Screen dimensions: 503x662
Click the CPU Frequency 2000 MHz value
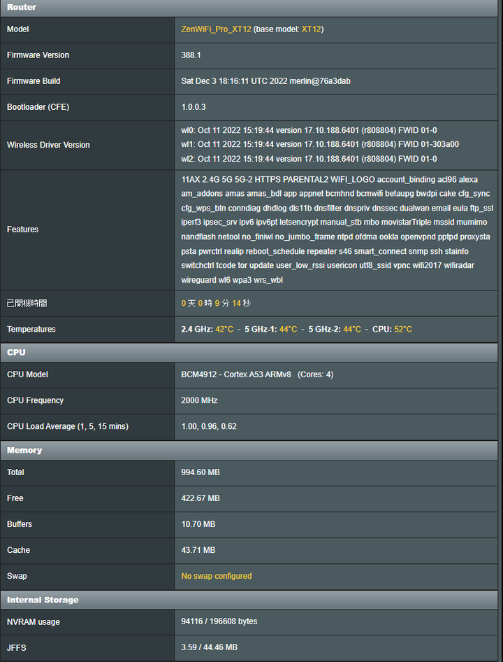pyautogui.click(x=199, y=400)
